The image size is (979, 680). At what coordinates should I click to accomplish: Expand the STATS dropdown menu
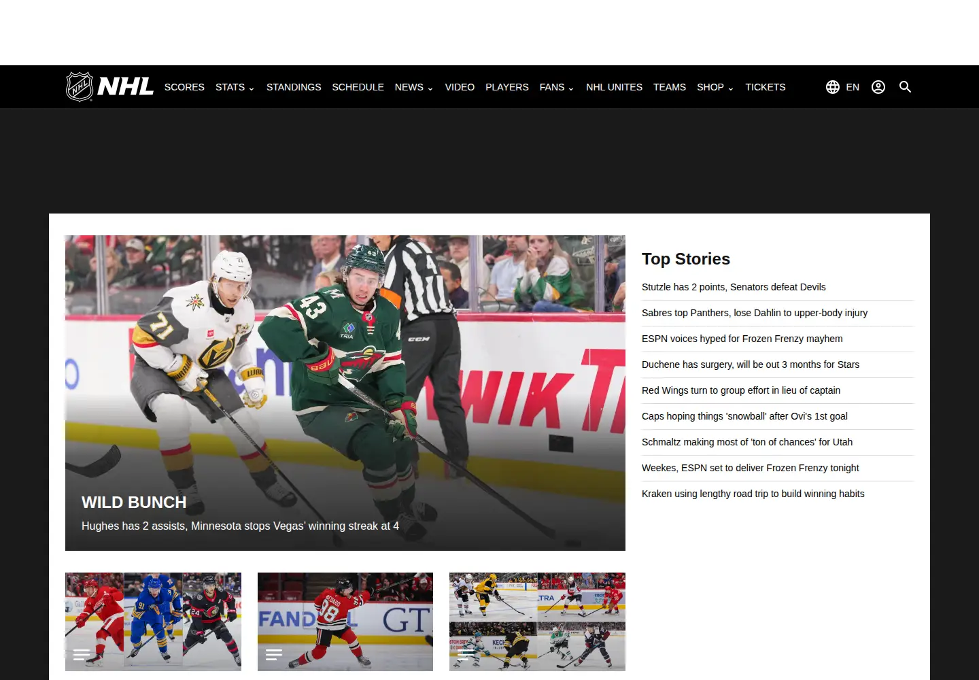(235, 87)
